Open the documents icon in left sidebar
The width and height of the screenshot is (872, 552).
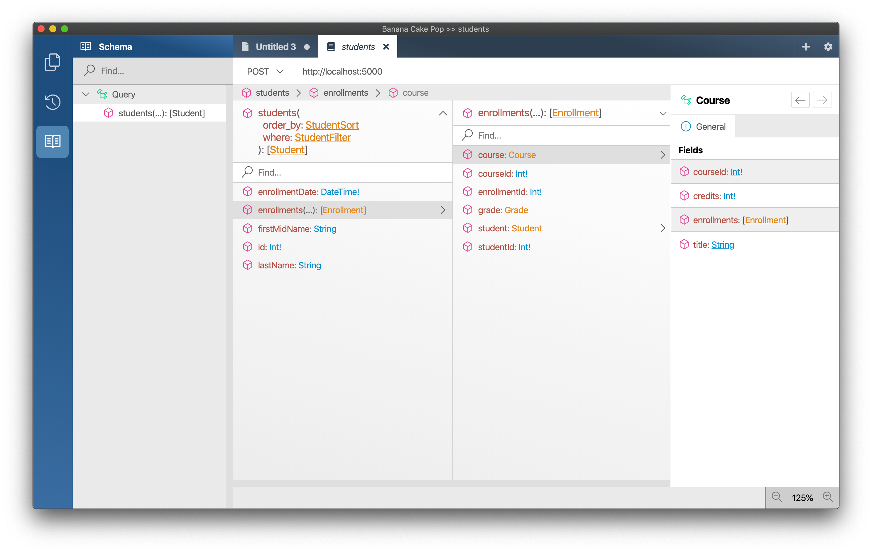tap(52, 62)
